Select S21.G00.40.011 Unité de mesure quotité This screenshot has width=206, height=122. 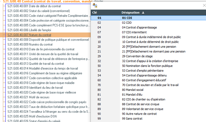(43, 54)
